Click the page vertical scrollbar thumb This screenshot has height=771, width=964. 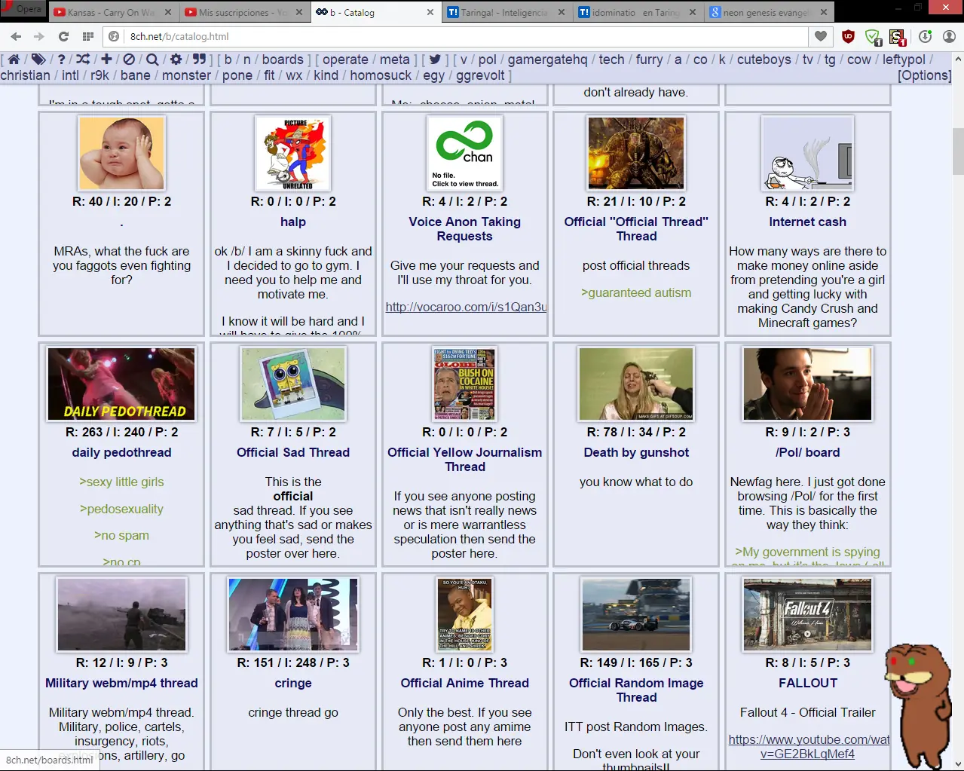958,151
